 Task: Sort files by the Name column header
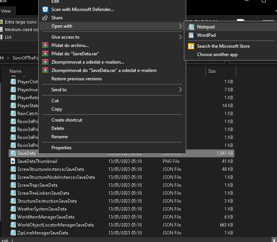tap(16, 71)
